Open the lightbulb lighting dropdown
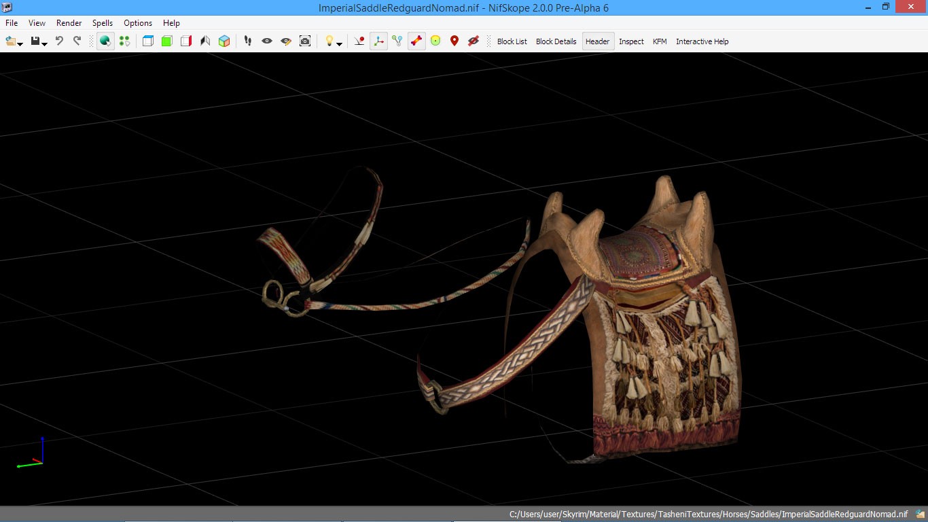Viewport: 928px width, 522px height. click(x=339, y=44)
